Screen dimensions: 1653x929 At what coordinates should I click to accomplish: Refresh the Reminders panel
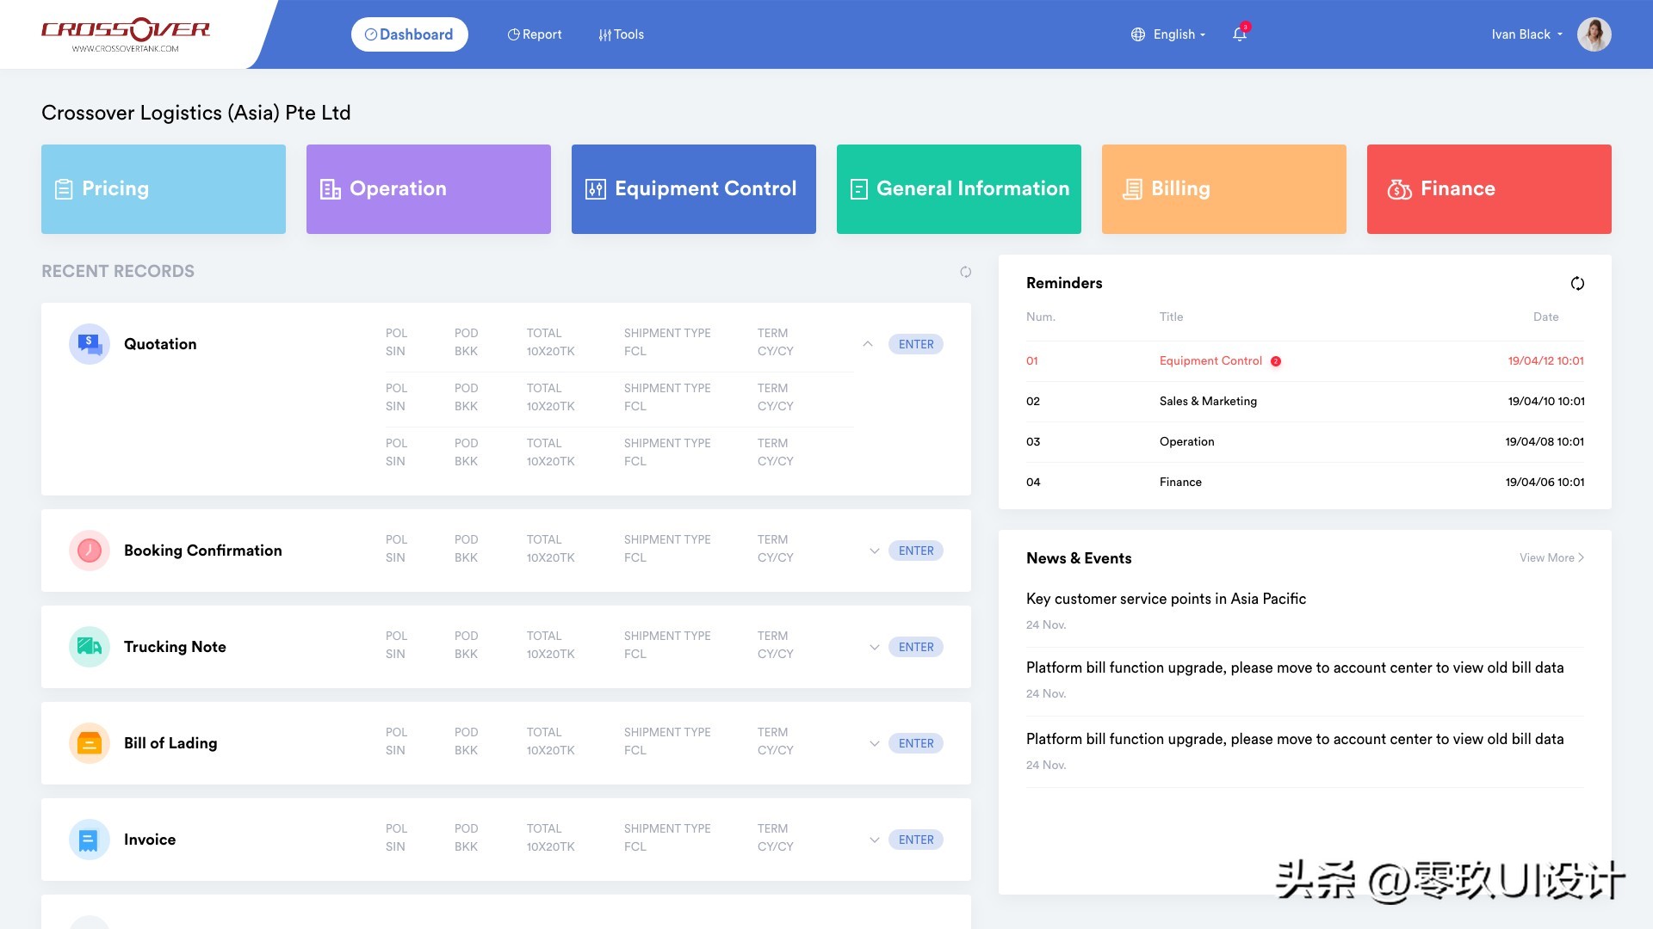pos(1576,283)
